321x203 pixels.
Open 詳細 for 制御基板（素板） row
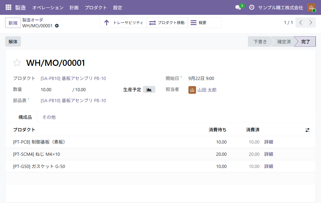click(269, 142)
